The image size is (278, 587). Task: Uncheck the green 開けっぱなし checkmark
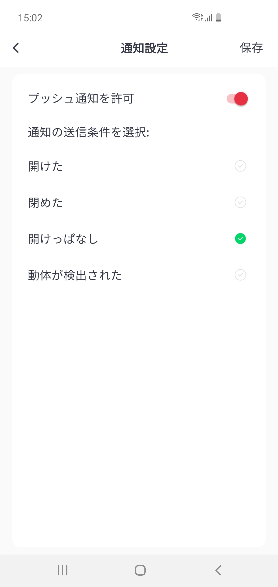point(240,239)
